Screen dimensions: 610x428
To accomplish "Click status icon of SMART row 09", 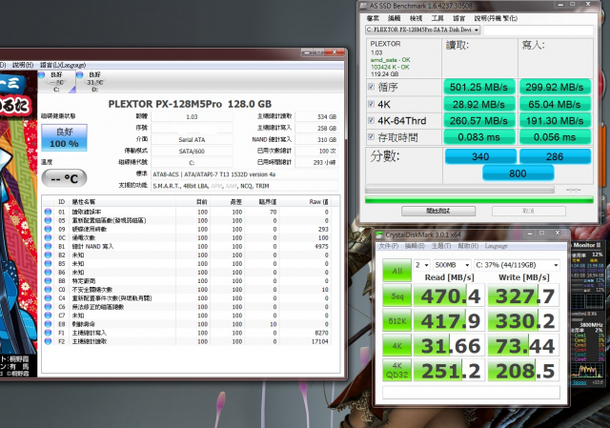I will [x=49, y=229].
